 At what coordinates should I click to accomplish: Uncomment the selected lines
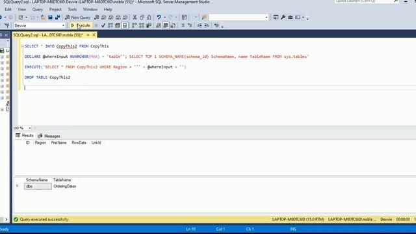(190, 25)
